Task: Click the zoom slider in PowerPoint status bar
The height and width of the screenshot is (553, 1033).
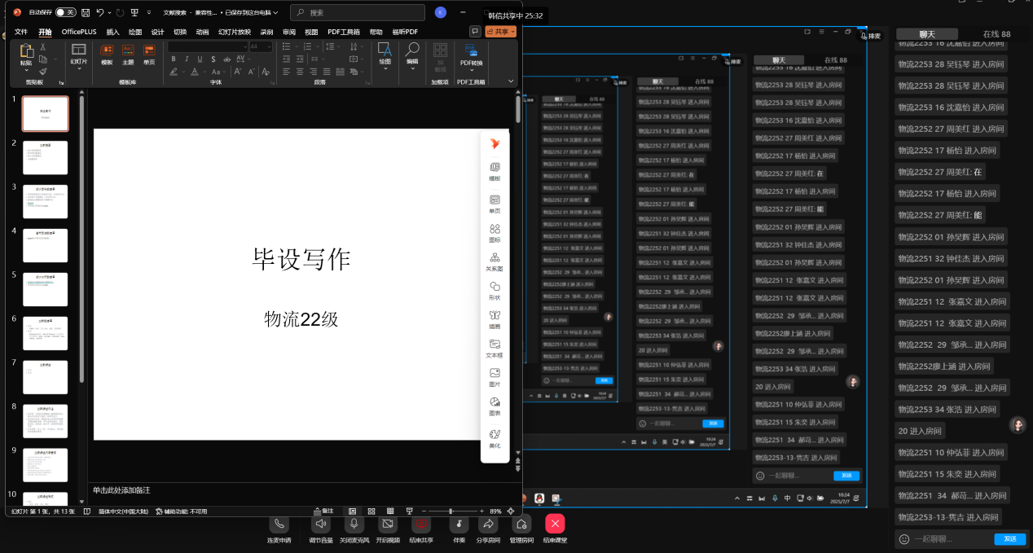Action: coord(451,511)
